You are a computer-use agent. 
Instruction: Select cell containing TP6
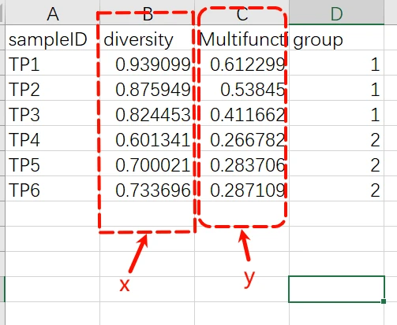[53, 189]
